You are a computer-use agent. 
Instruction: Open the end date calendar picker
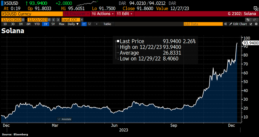49,20
